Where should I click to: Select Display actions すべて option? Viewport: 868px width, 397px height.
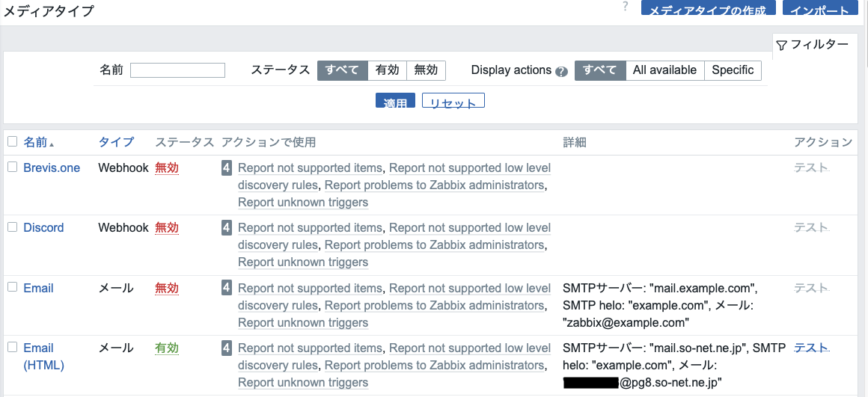point(600,70)
